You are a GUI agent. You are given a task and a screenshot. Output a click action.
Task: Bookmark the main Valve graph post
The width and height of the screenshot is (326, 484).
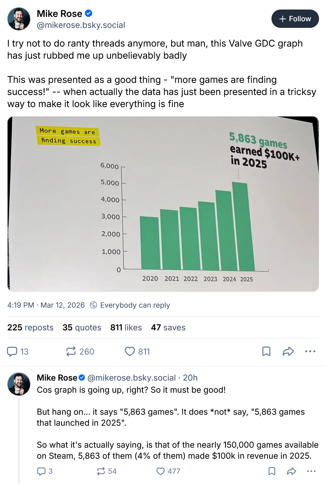pyautogui.click(x=266, y=352)
